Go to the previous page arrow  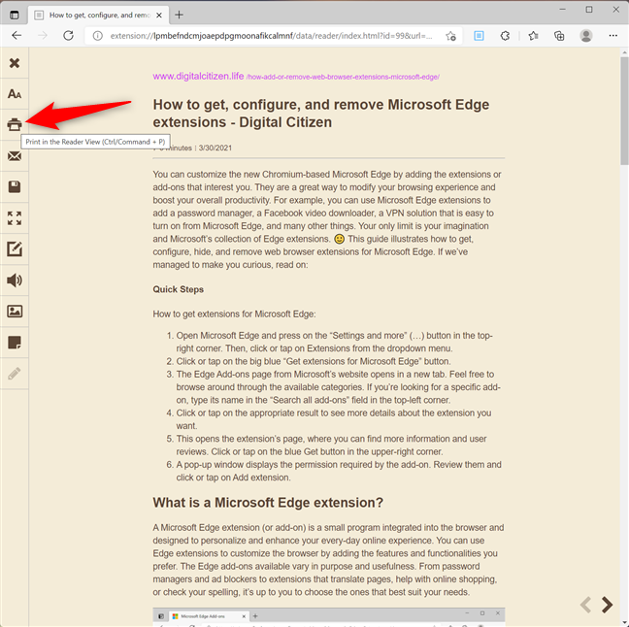tap(586, 605)
